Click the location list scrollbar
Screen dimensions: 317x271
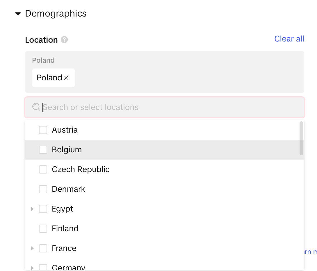301,138
